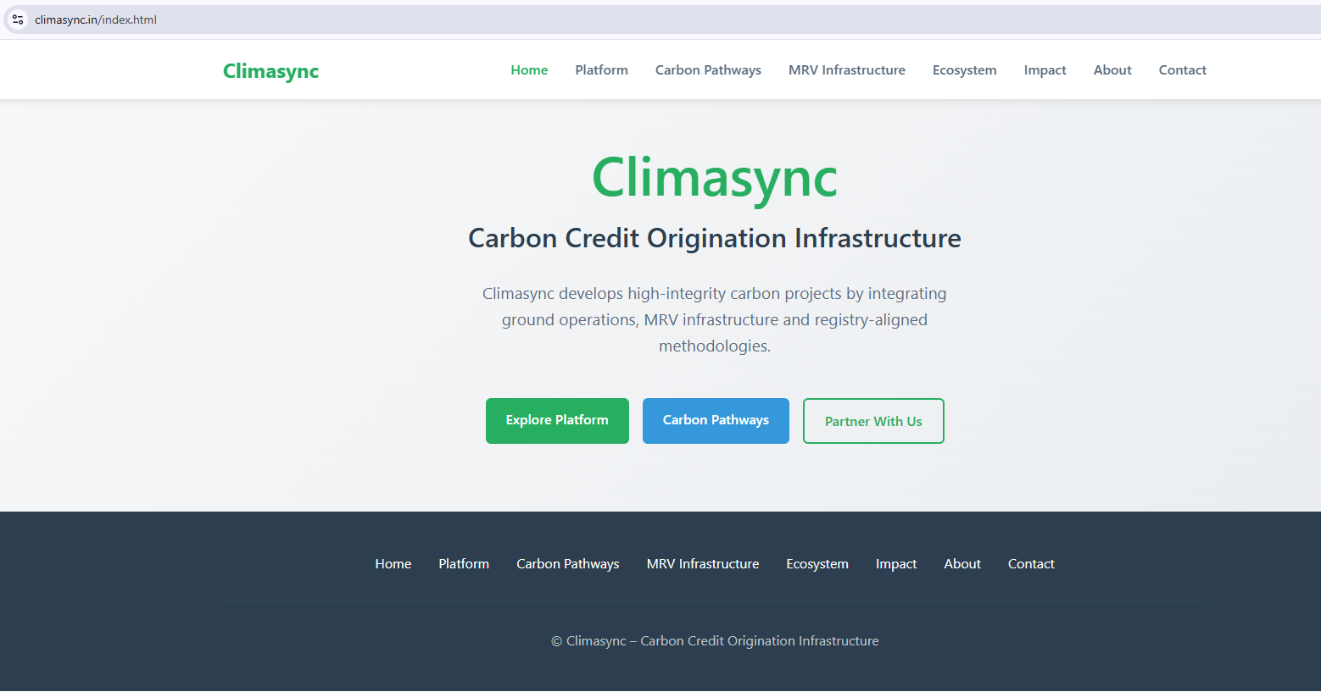Open Carbon Pathways in top navigation
This screenshot has width=1321, height=692.
708,70
